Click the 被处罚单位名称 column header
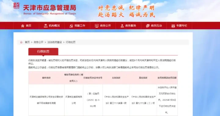This screenshot has height=116, width=220. click(x=74, y=78)
